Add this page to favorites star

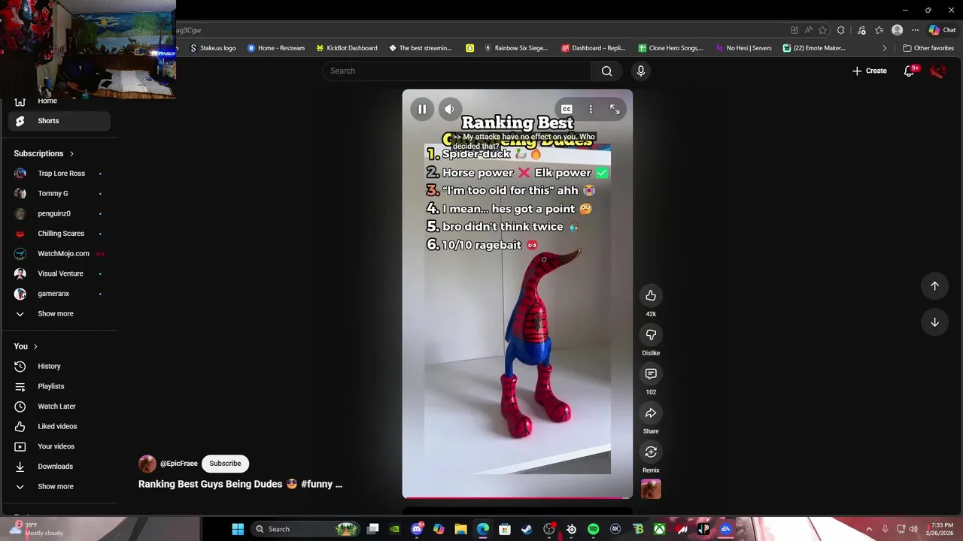click(x=822, y=30)
